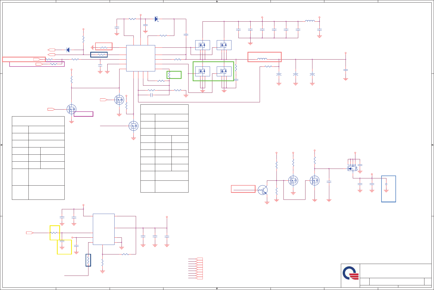Select the ground symbol left of the pink-boxed resistor
This screenshot has width=434, height=290.
[92, 47]
